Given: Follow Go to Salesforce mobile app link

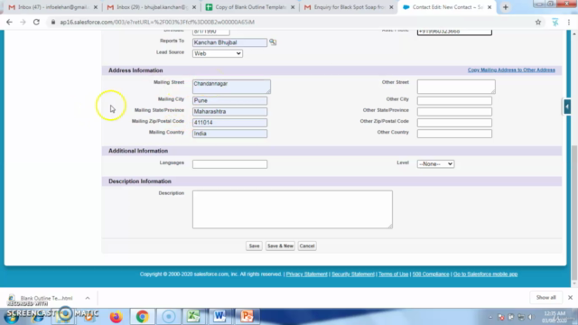Looking at the screenshot, I should [485, 274].
